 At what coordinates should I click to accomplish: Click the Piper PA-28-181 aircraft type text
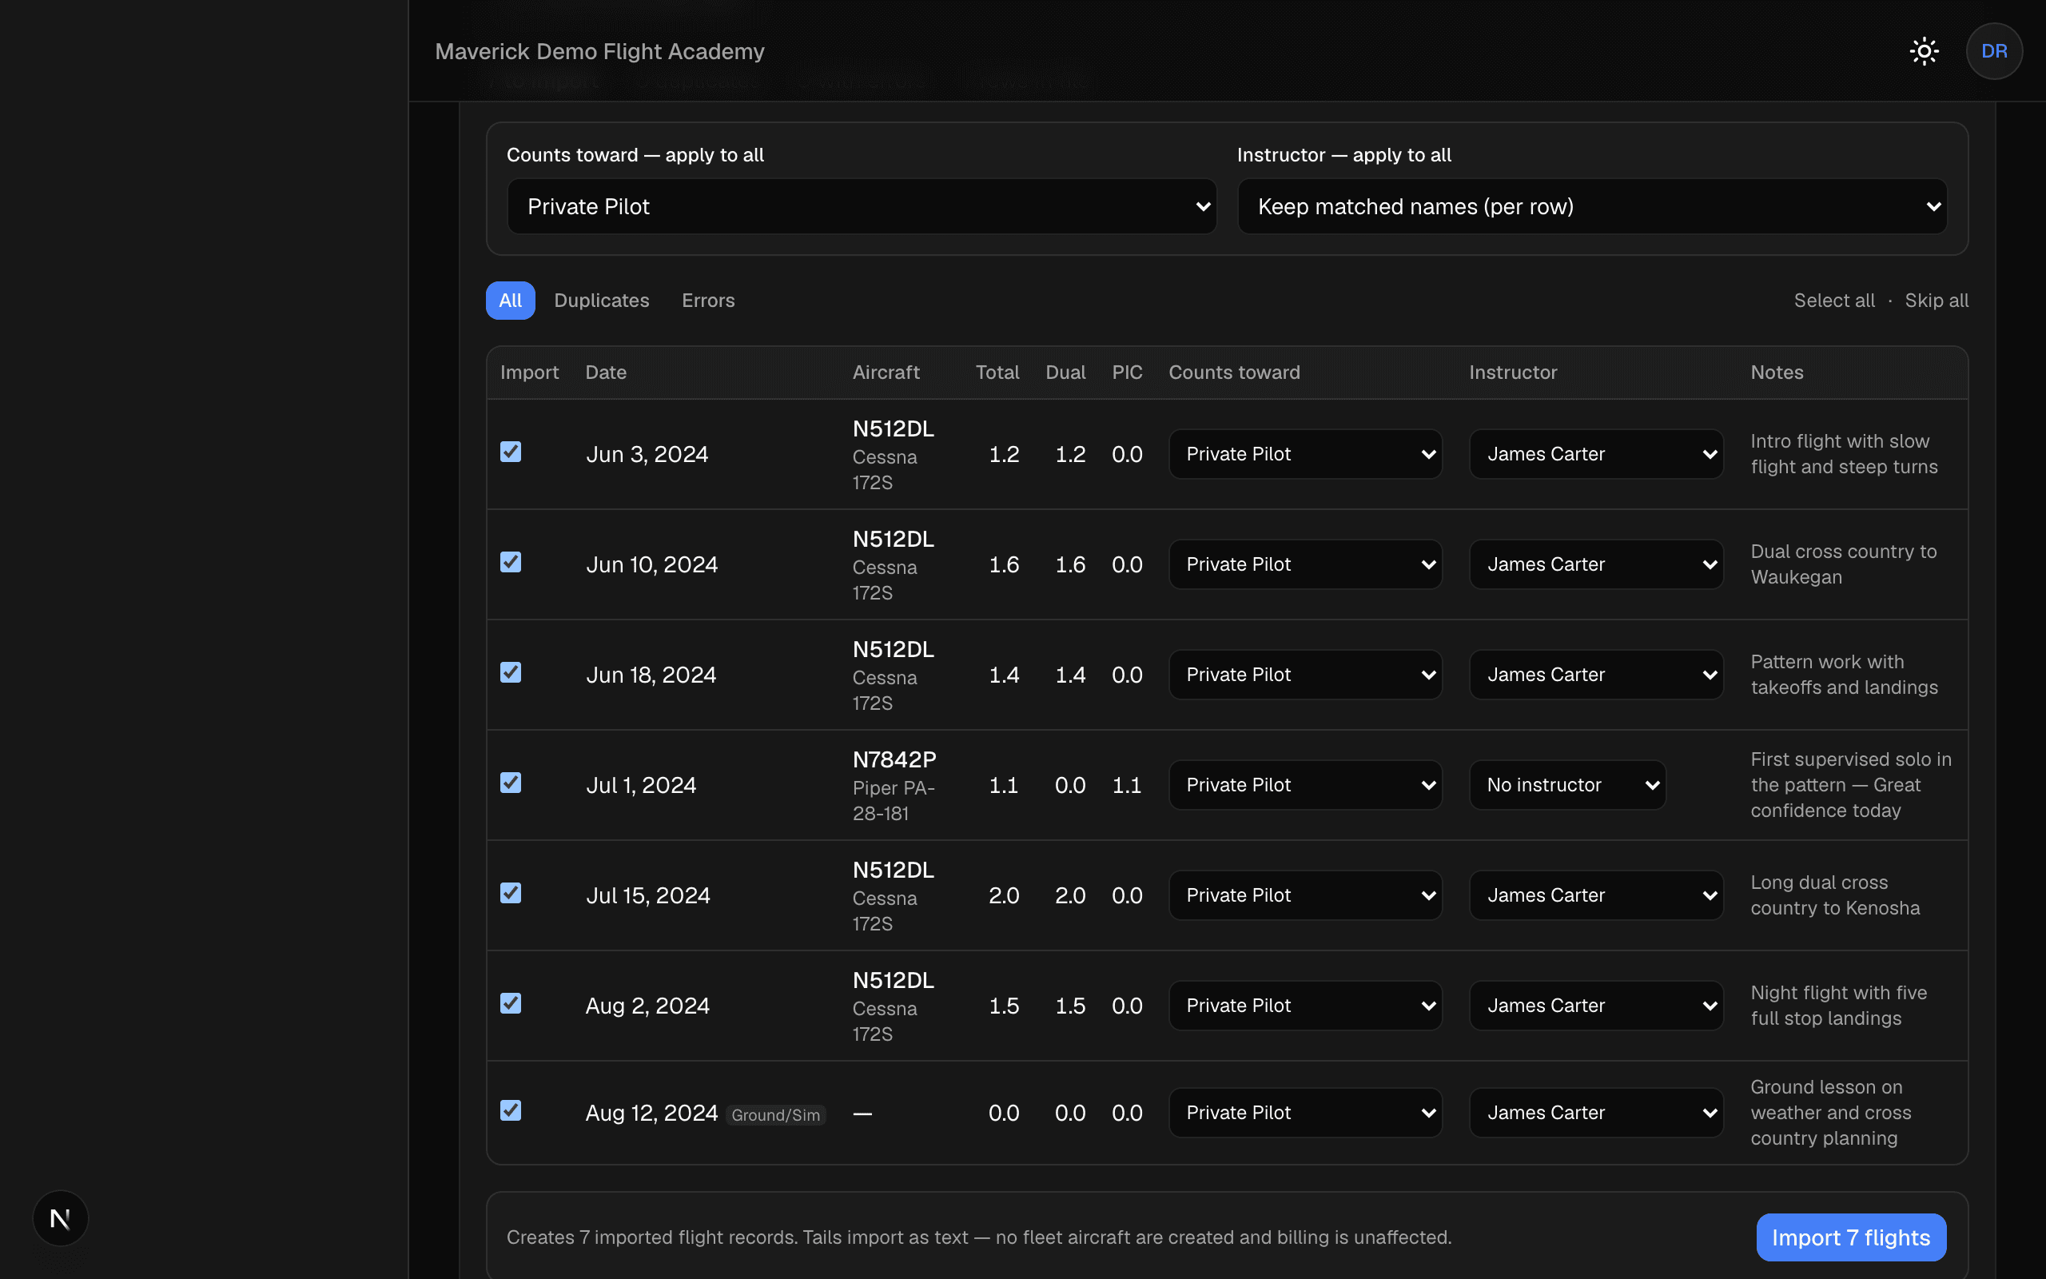893,800
